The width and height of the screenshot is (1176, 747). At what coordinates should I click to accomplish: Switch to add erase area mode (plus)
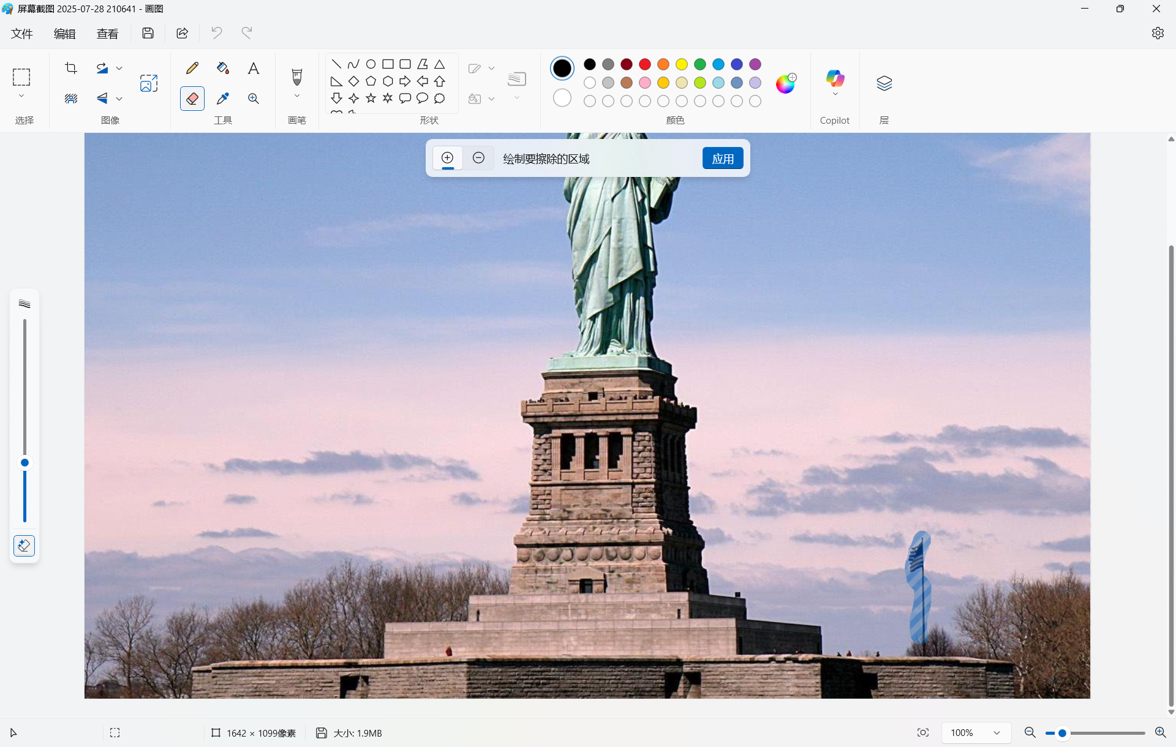tap(448, 158)
